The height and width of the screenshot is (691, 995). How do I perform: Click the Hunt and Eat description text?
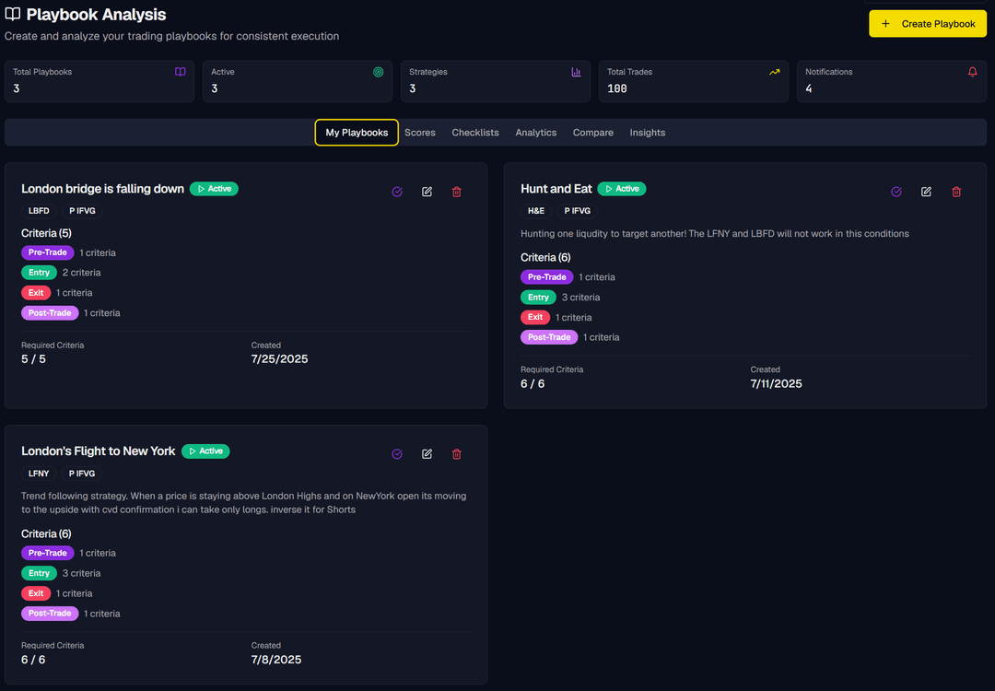[x=715, y=233]
